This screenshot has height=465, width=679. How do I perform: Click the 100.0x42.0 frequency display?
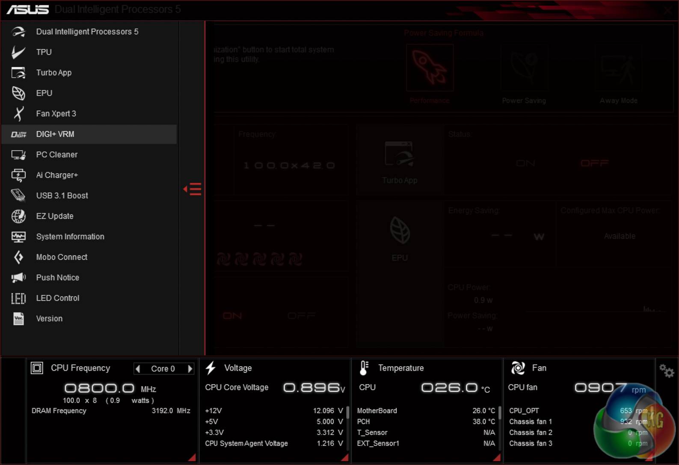click(x=289, y=165)
